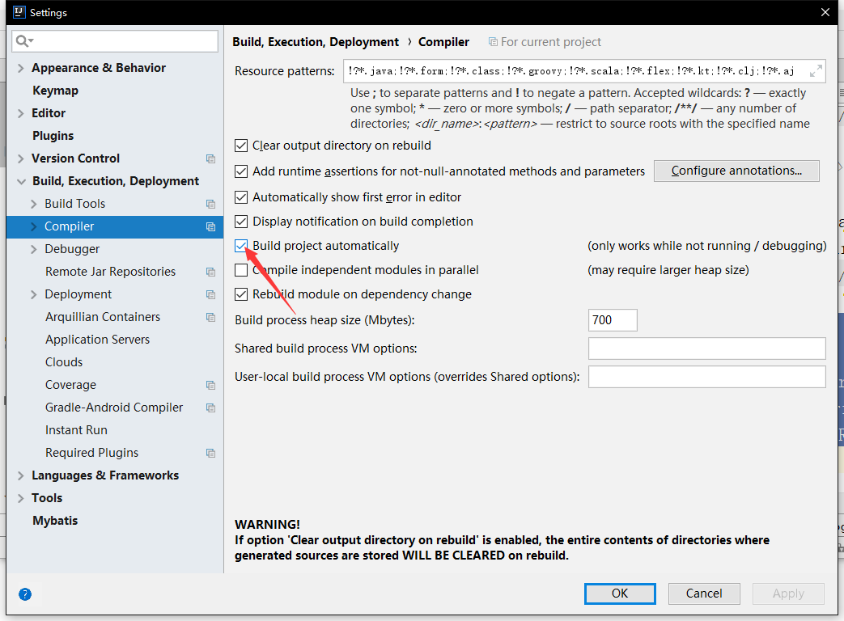This screenshot has width=844, height=621.
Task: Collapse Build, Execution, Deployment section
Action: click(x=21, y=182)
